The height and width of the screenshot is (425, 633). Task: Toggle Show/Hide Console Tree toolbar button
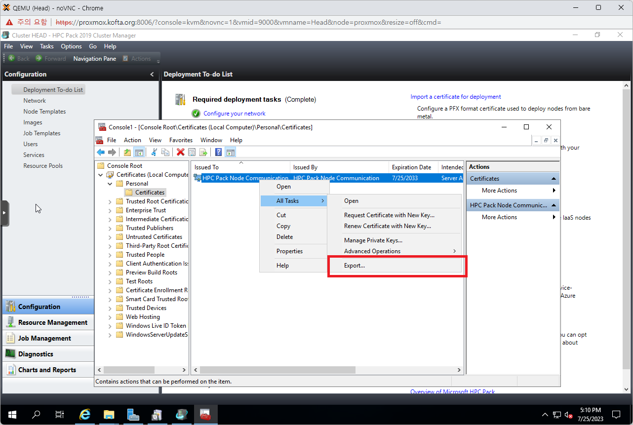(139, 153)
